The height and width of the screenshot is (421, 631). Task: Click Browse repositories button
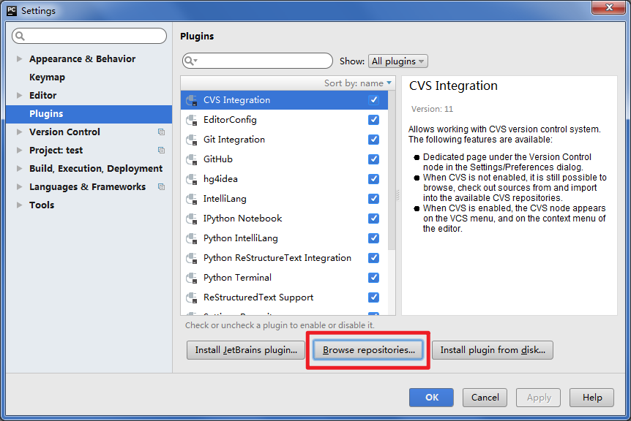[x=368, y=350]
